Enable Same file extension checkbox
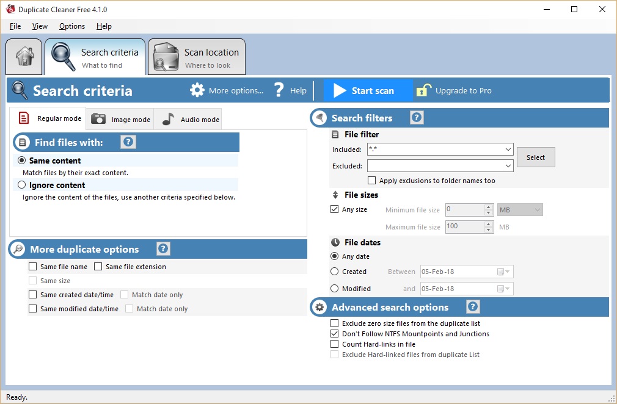This screenshot has height=404, width=617. click(x=98, y=267)
